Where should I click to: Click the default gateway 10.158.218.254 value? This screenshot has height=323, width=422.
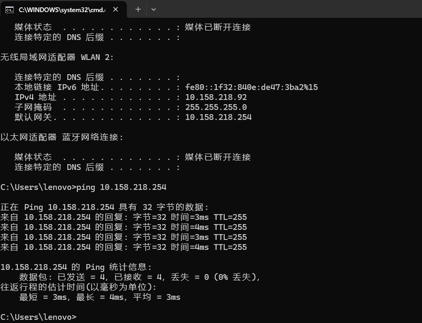click(218, 117)
